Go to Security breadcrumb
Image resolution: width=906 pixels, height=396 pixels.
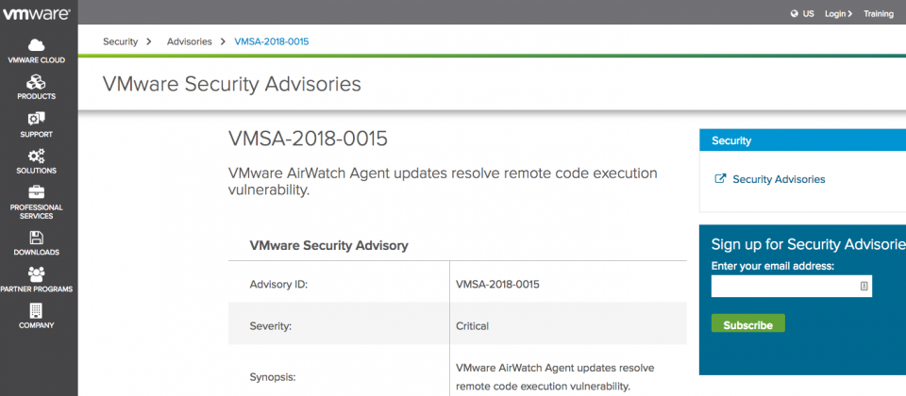click(120, 41)
